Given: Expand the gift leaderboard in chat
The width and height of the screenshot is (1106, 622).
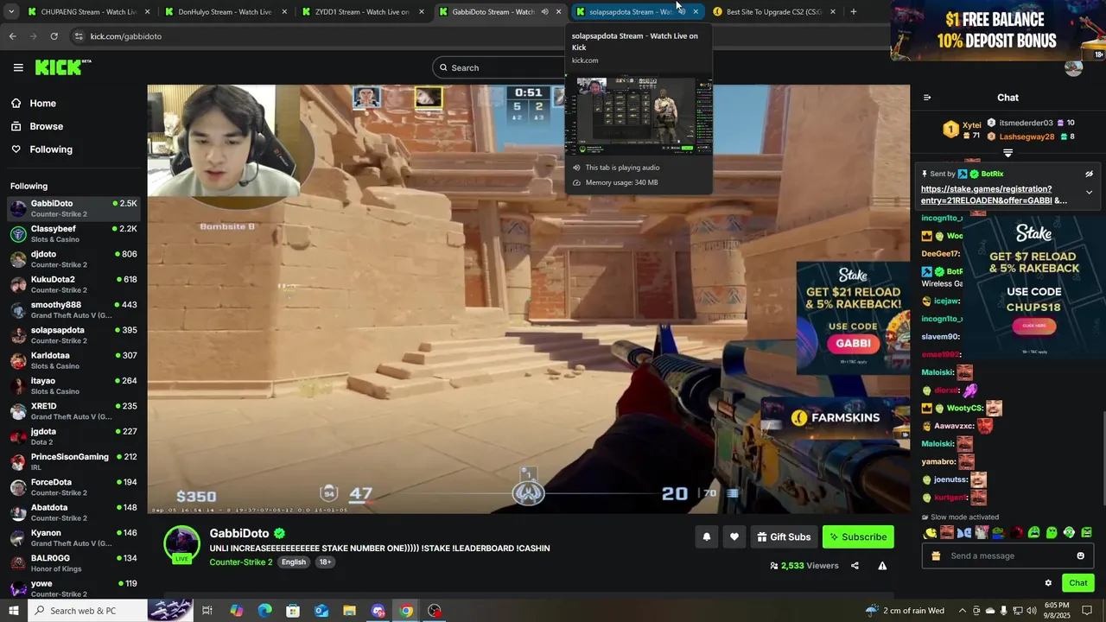Looking at the screenshot, I should coord(1007,153).
